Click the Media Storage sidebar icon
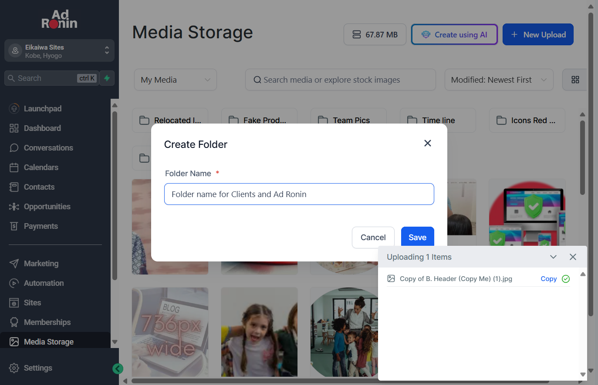This screenshot has width=598, height=385. point(14,342)
